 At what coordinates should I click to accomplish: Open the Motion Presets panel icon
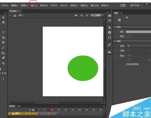[109, 44]
